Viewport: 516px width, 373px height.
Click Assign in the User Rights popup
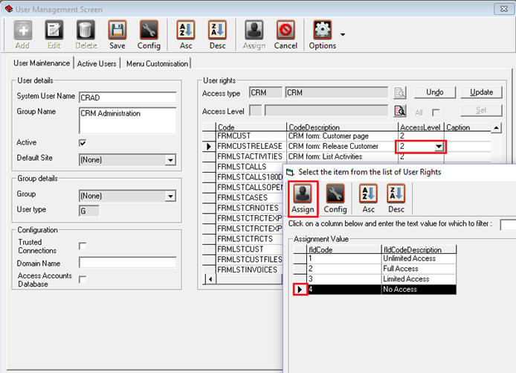(x=303, y=199)
